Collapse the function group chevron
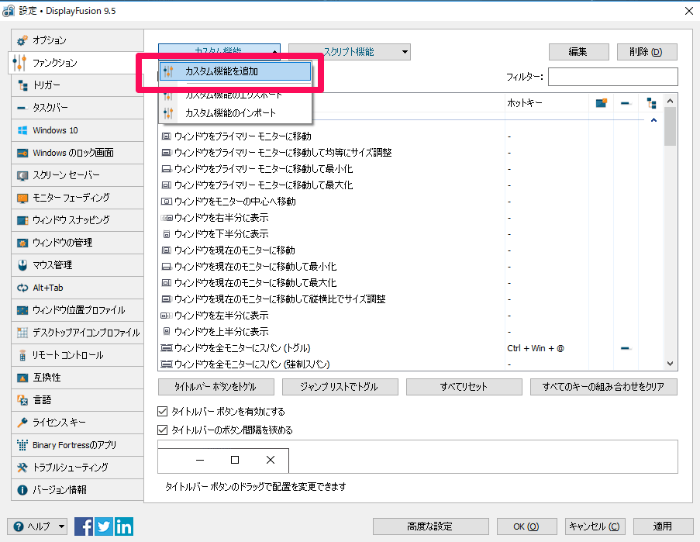This screenshot has width=700, height=542. (x=653, y=120)
